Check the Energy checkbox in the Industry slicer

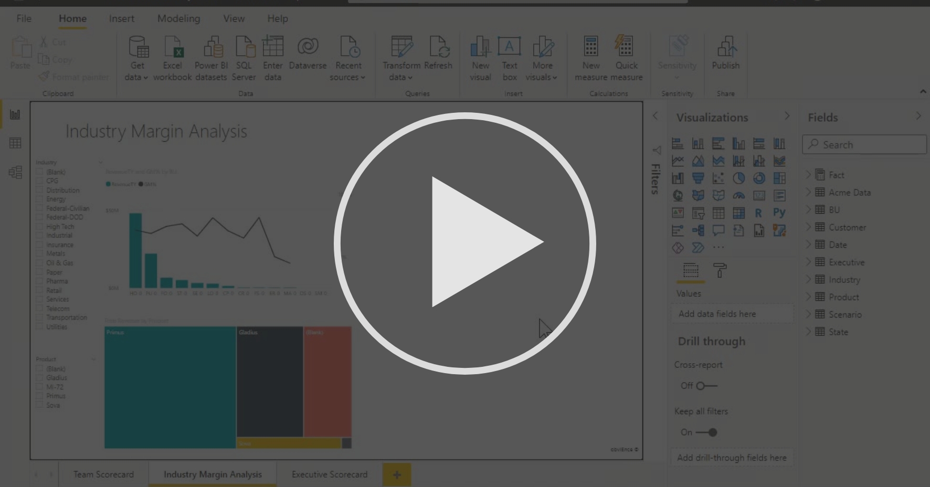point(39,199)
